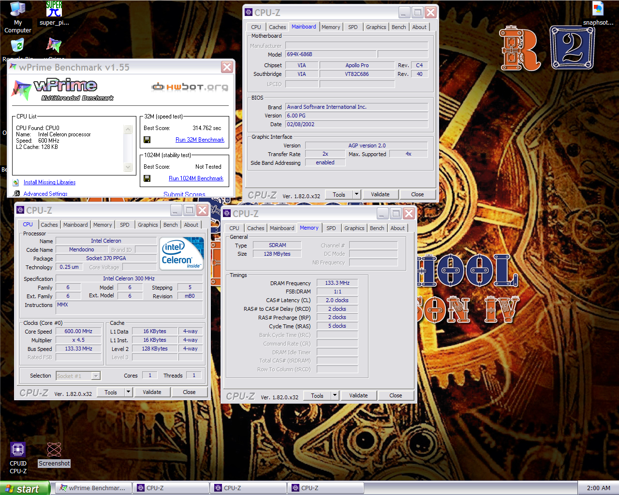Open Tools dropdown arrow in Memory CPU-Z window
The image size is (619, 495).
pos(335,395)
